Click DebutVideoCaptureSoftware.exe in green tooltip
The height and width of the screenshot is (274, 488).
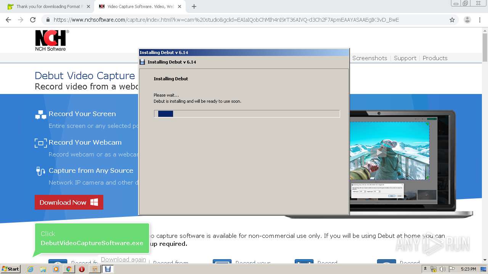pyautogui.click(x=92, y=243)
